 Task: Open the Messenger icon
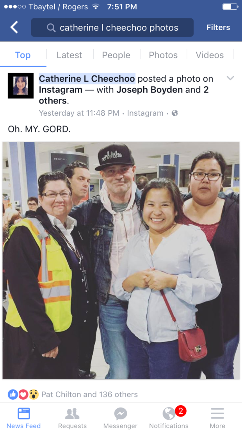pos(120,413)
